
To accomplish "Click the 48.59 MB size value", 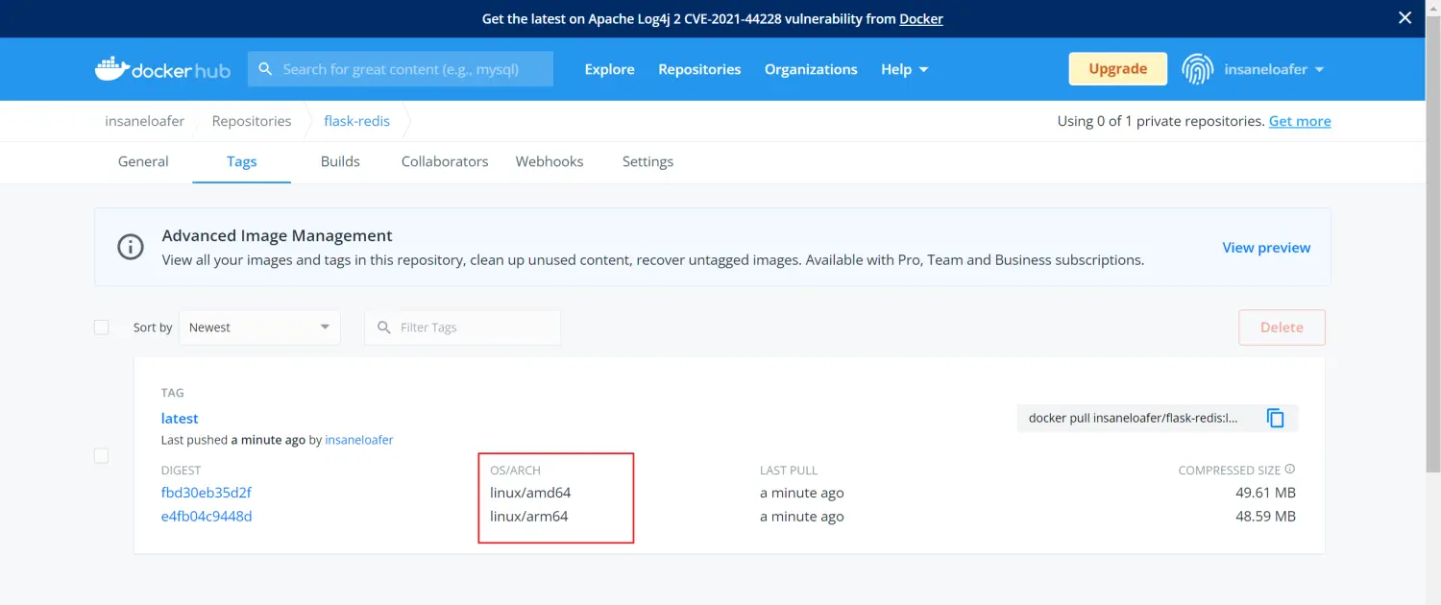I will click(1265, 516).
